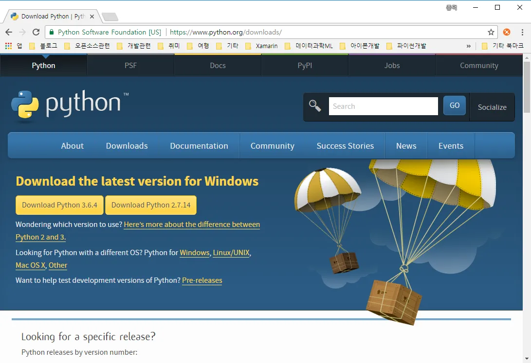Open the 여행 bookmark folder

click(198, 46)
